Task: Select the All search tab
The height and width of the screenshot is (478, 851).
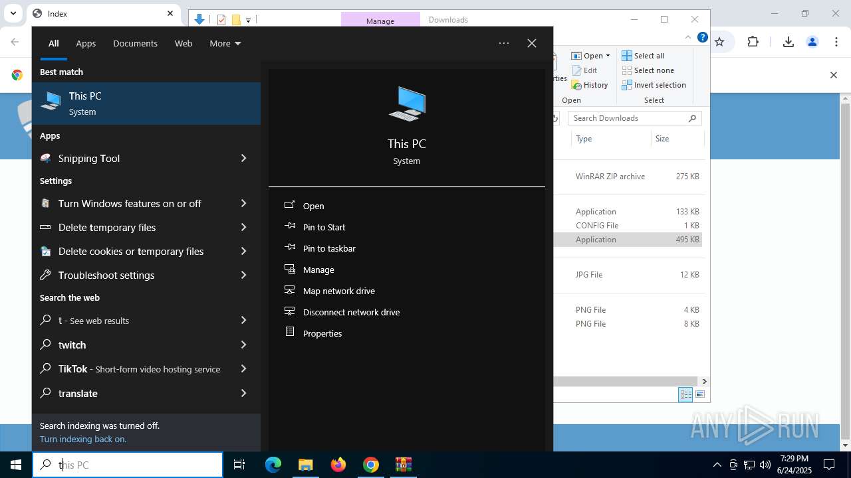Action: [53, 43]
